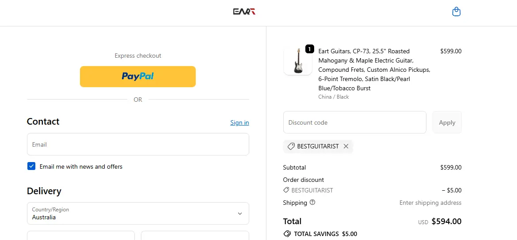Open the shopping cart bag icon
This screenshot has height=240, width=517.
456,12
